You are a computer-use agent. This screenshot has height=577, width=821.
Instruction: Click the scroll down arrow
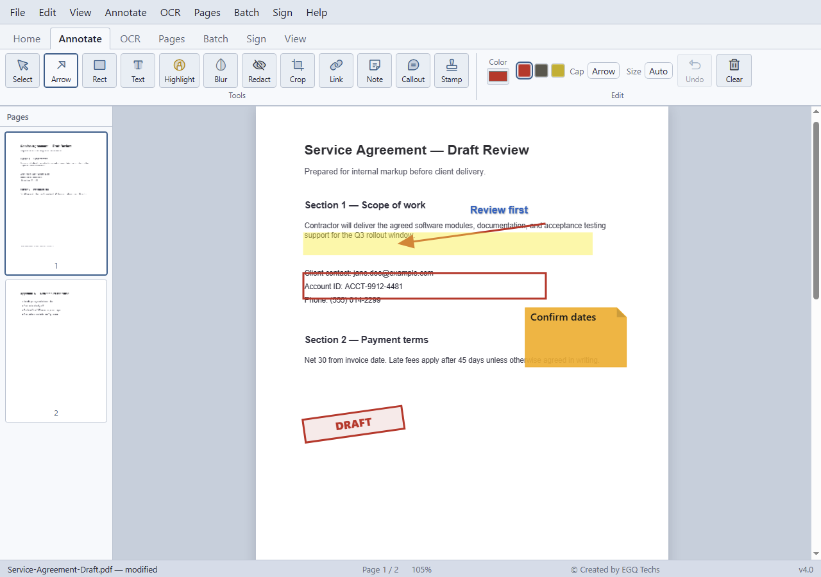click(816, 554)
